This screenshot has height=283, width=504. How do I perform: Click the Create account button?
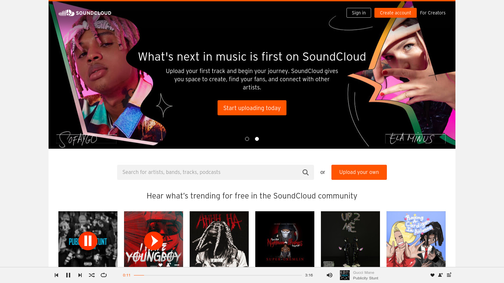coord(395,13)
